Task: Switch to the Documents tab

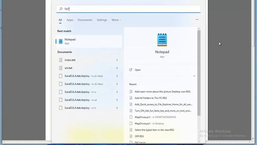Action: click(x=85, y=20)
